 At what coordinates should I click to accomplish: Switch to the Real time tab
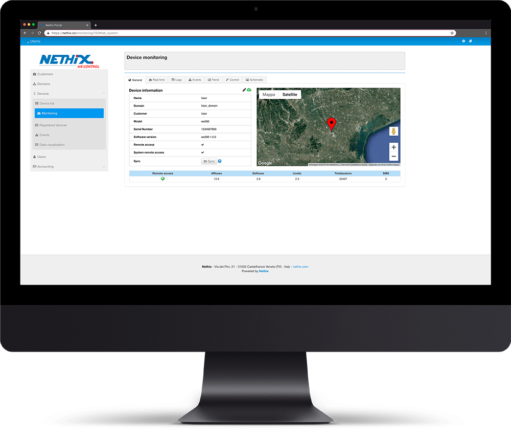tap(156, 80)
